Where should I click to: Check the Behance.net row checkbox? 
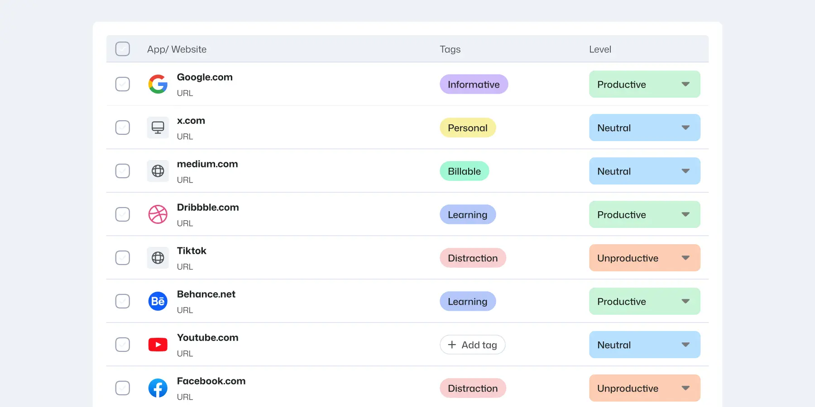pyautogui.click(x=123, y=301)
